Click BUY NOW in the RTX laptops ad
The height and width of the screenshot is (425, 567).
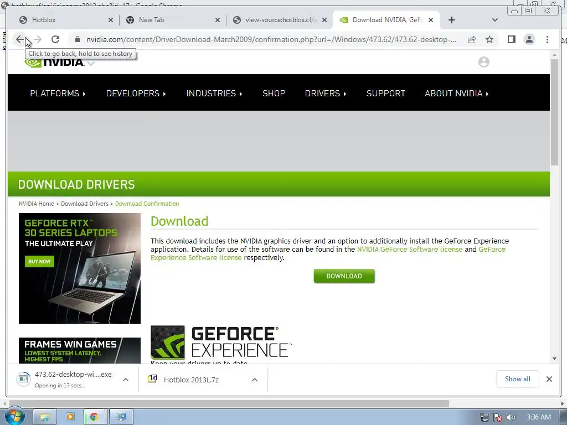pos(39,262)
